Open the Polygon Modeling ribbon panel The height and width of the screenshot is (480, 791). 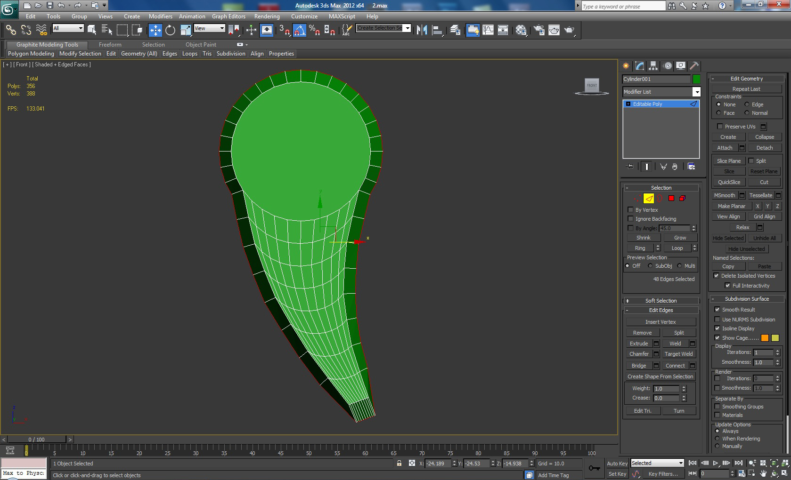31,54
